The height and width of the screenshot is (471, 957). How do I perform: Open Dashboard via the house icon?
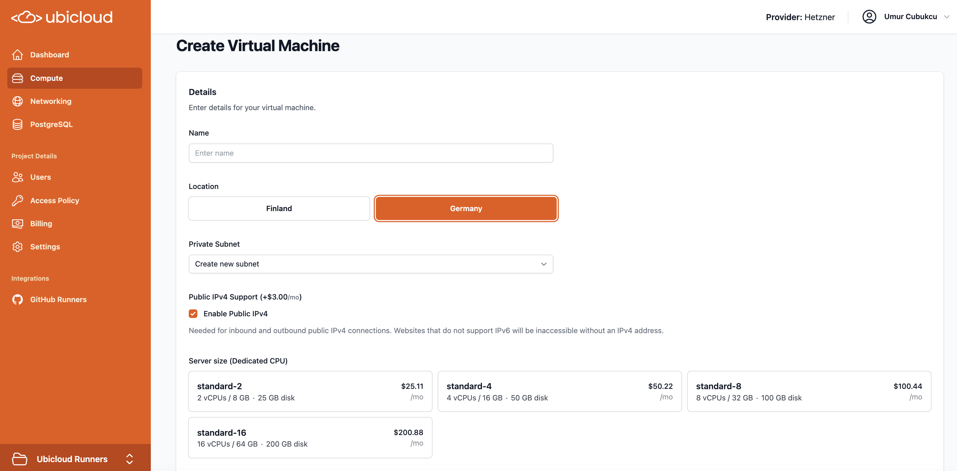coord(17,55)
